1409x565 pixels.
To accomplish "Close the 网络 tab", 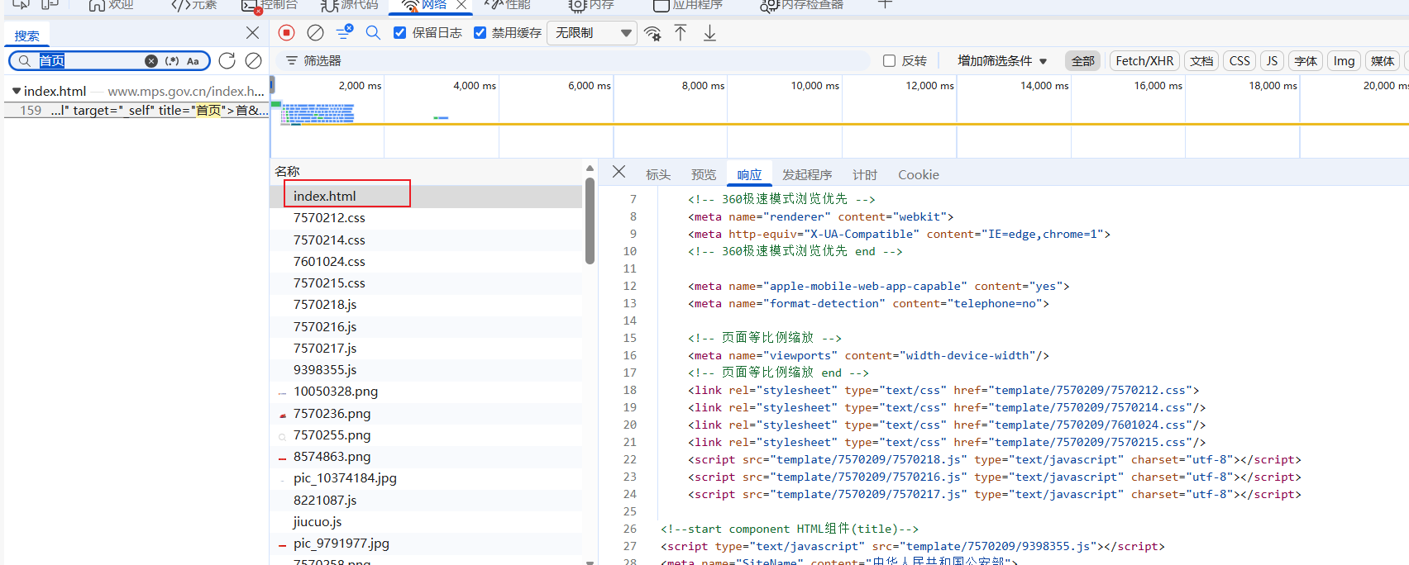I will pyautogui.click(x=462, y=5).
